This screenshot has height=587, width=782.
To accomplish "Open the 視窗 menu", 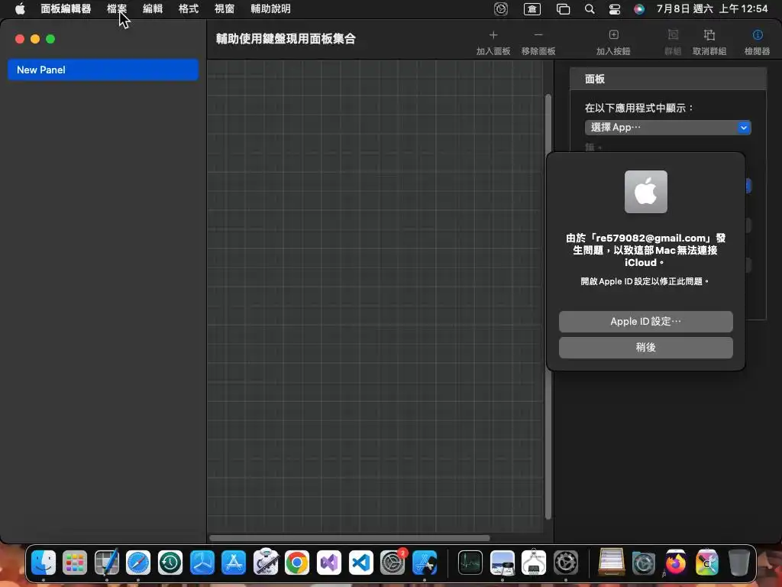I will (x=225, y=9).
